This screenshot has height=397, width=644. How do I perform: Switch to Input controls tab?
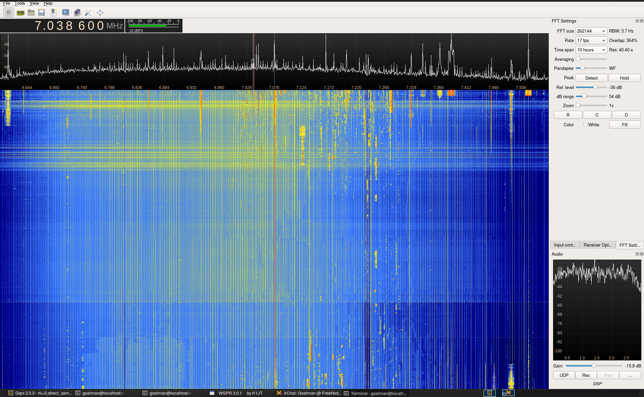(565, 245)
